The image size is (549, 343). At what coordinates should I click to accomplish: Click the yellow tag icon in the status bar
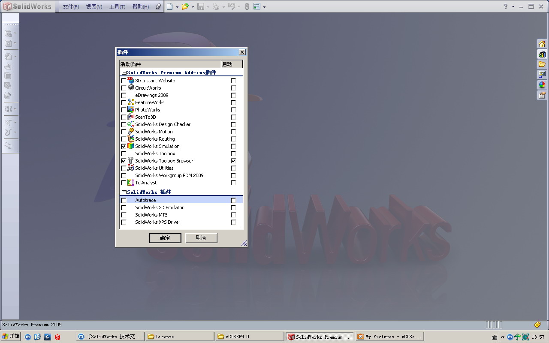tap(537, 325)
